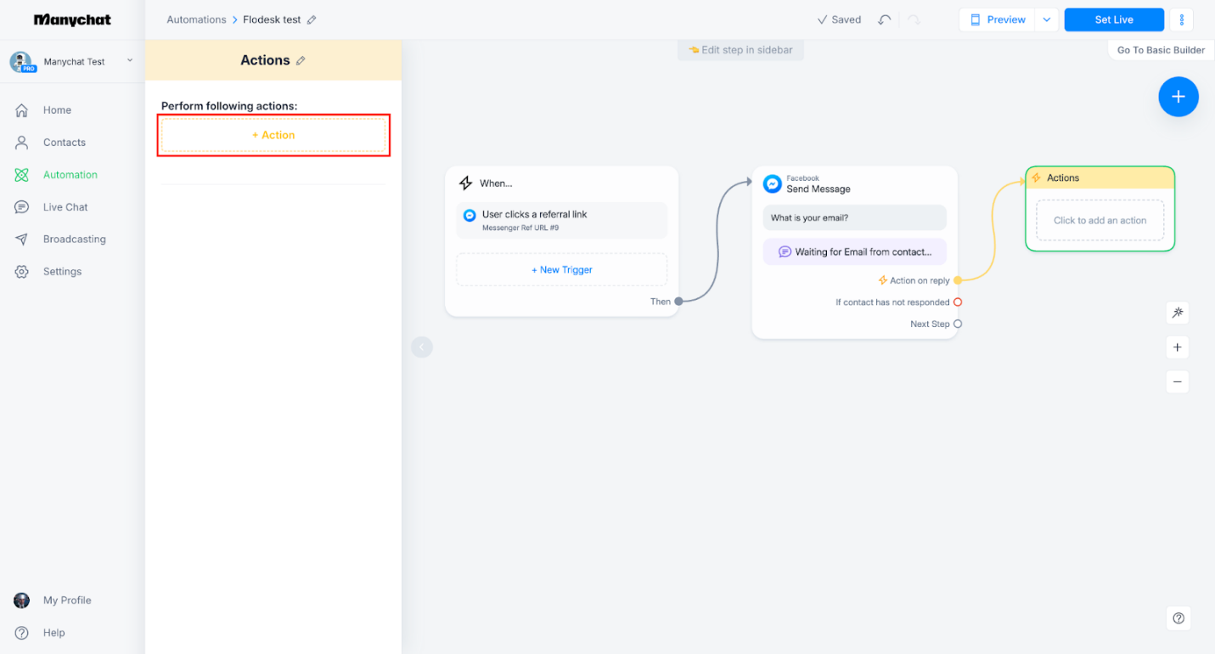Go to Home menu item
Image resolution: width=1215 pixels, height=654 pixels.
click(x=57, y=110)
